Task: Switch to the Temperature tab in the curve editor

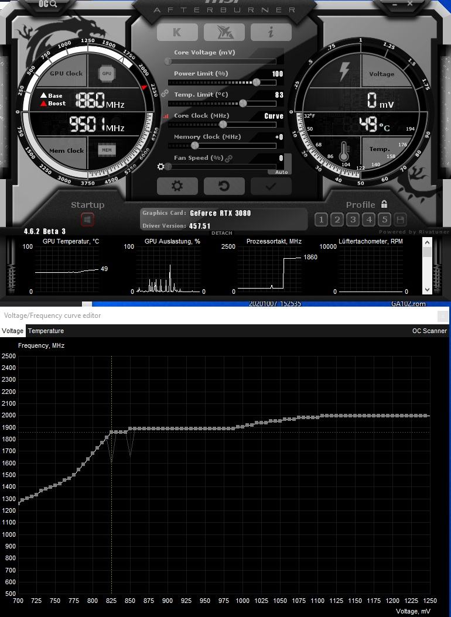Action: point(46,331)
